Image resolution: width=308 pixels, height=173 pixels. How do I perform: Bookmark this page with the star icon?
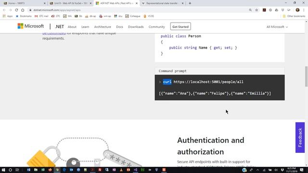(257, 10)
